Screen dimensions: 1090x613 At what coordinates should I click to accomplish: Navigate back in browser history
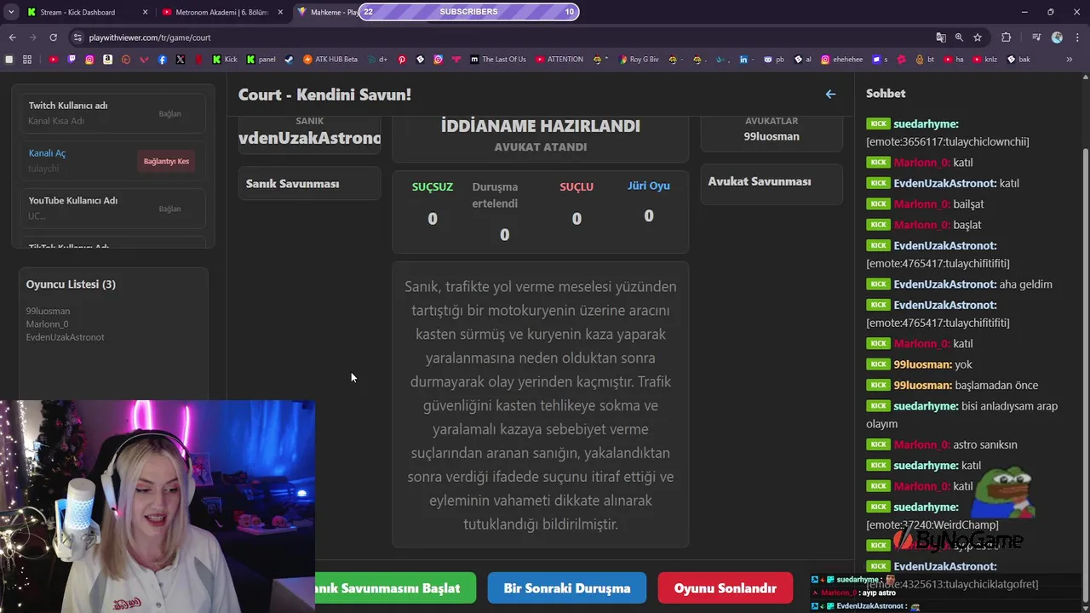[x=12, y=37]
